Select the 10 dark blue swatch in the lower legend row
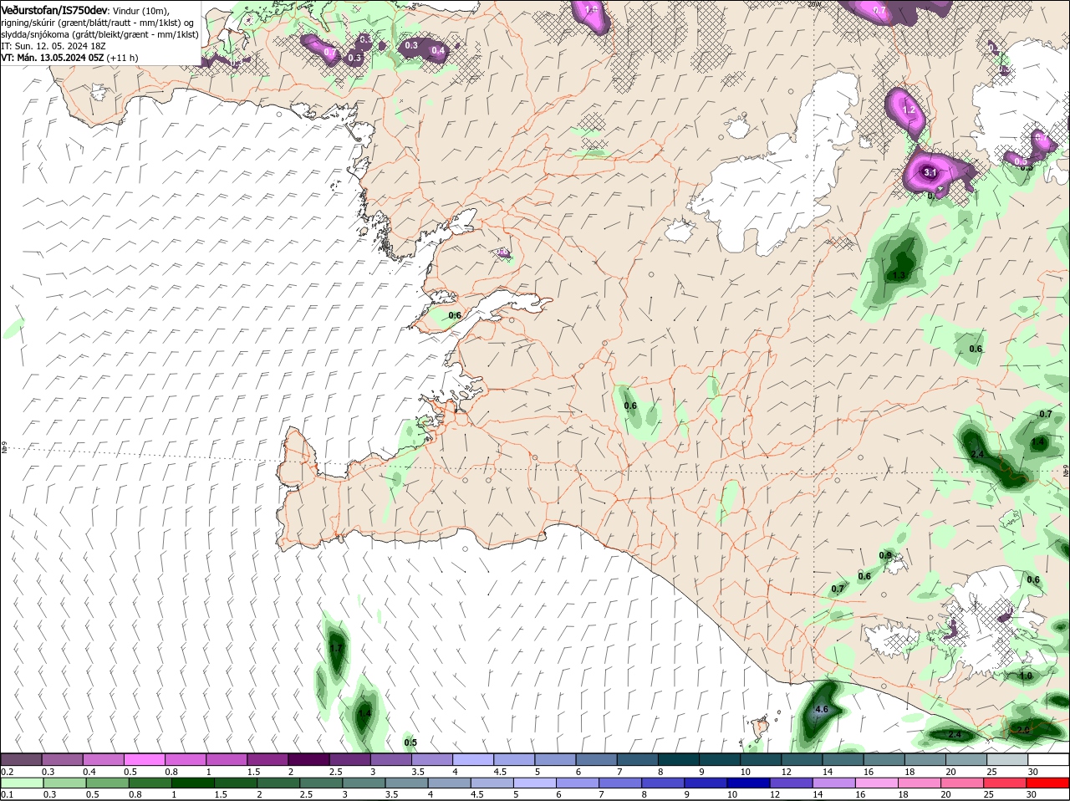1070x801 pixels. 750,783
